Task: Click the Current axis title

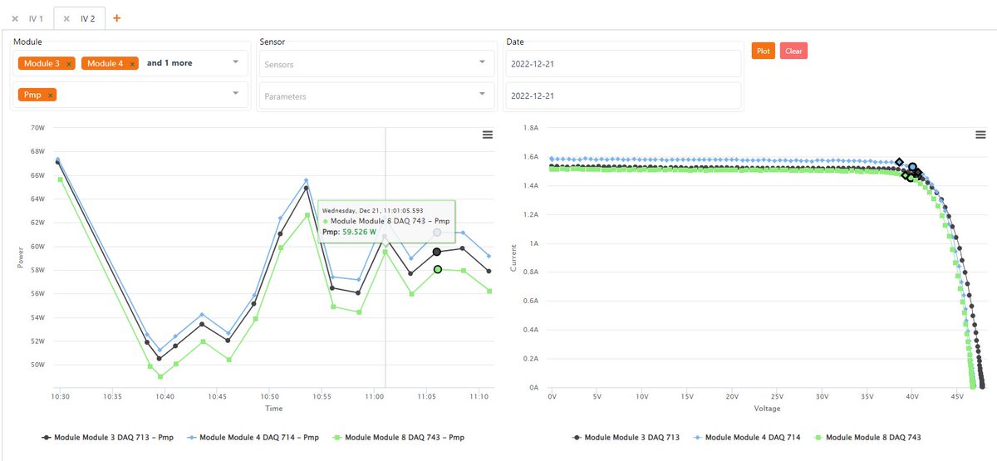Action: click(515, 258)
